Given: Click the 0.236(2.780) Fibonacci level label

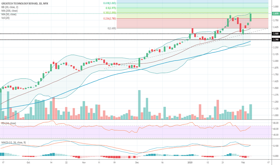Looking at the screenshot, I should (x=110, y=19).
